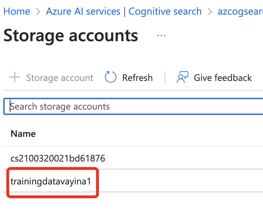Select storage account cs2100320021bd61876

click(58, 158)
